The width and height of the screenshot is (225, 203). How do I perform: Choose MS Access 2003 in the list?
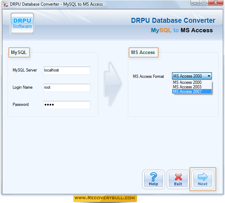coord(192,87)
